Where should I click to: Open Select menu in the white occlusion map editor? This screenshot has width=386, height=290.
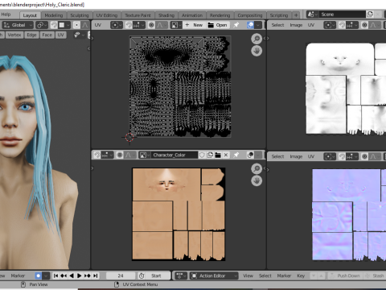[277, 25]
